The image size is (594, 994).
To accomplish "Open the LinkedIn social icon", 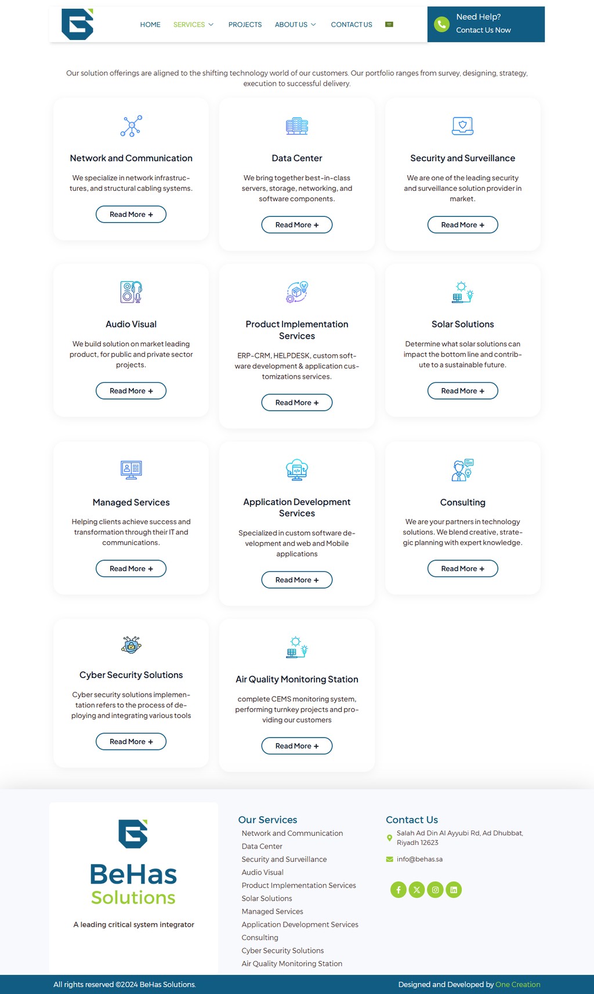I will point(454,890).
